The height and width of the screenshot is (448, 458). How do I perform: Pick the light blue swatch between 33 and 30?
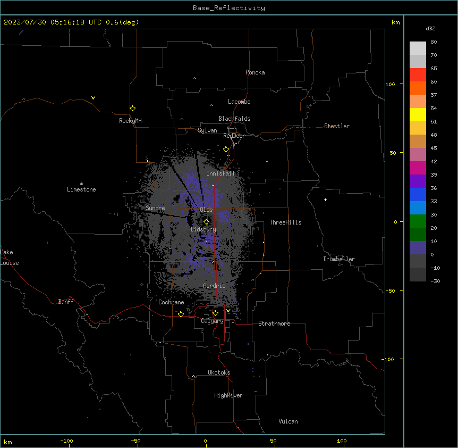[418, 208]
